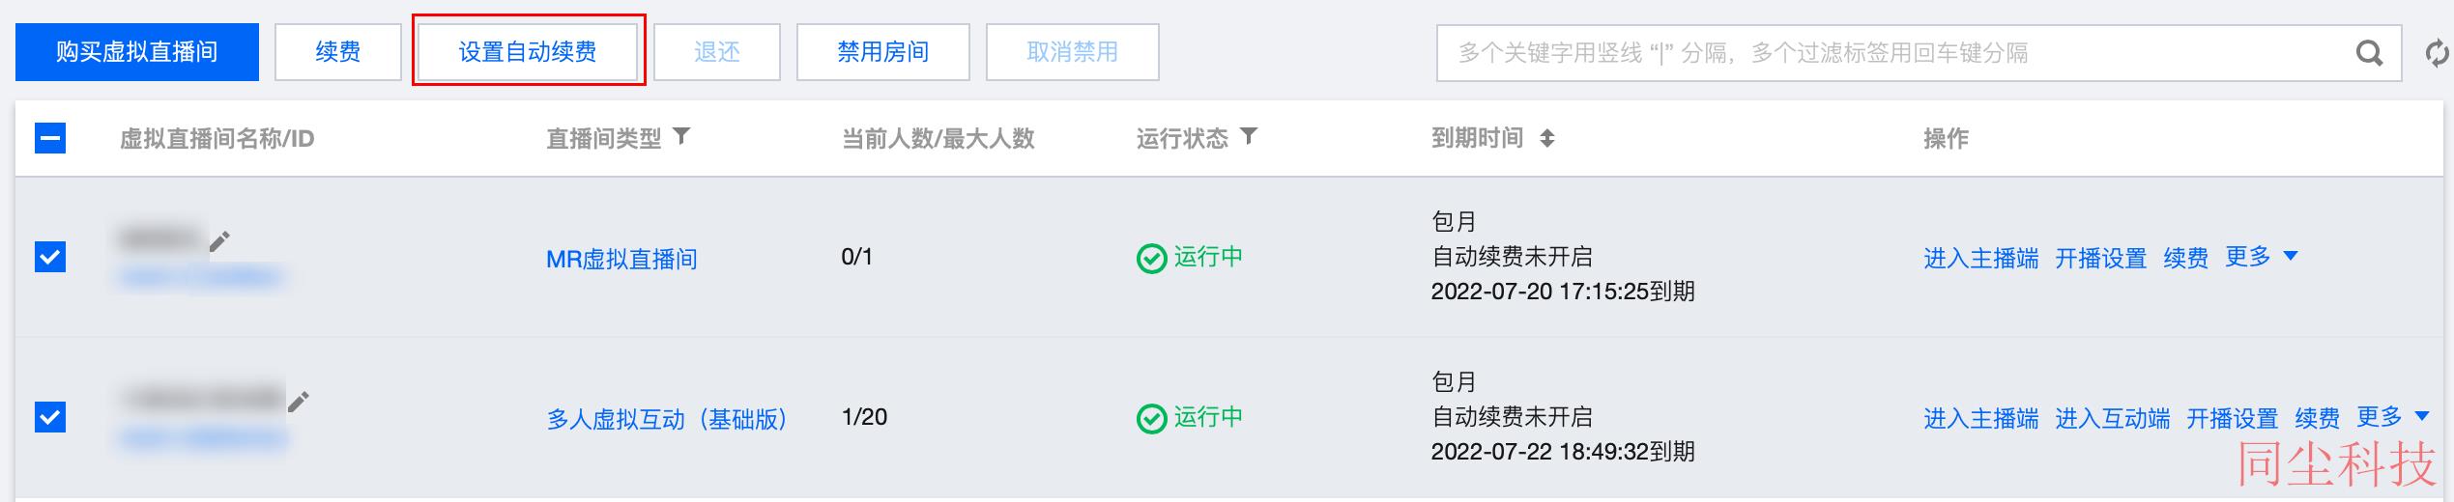Edit name pencil icon in second row
Image resolution: width=2454 pixels, height=502 pixels.
pyautogui.click(x=299, y=401)
